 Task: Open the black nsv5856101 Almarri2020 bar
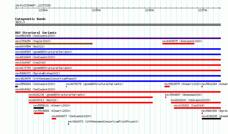tap(39, 108)
